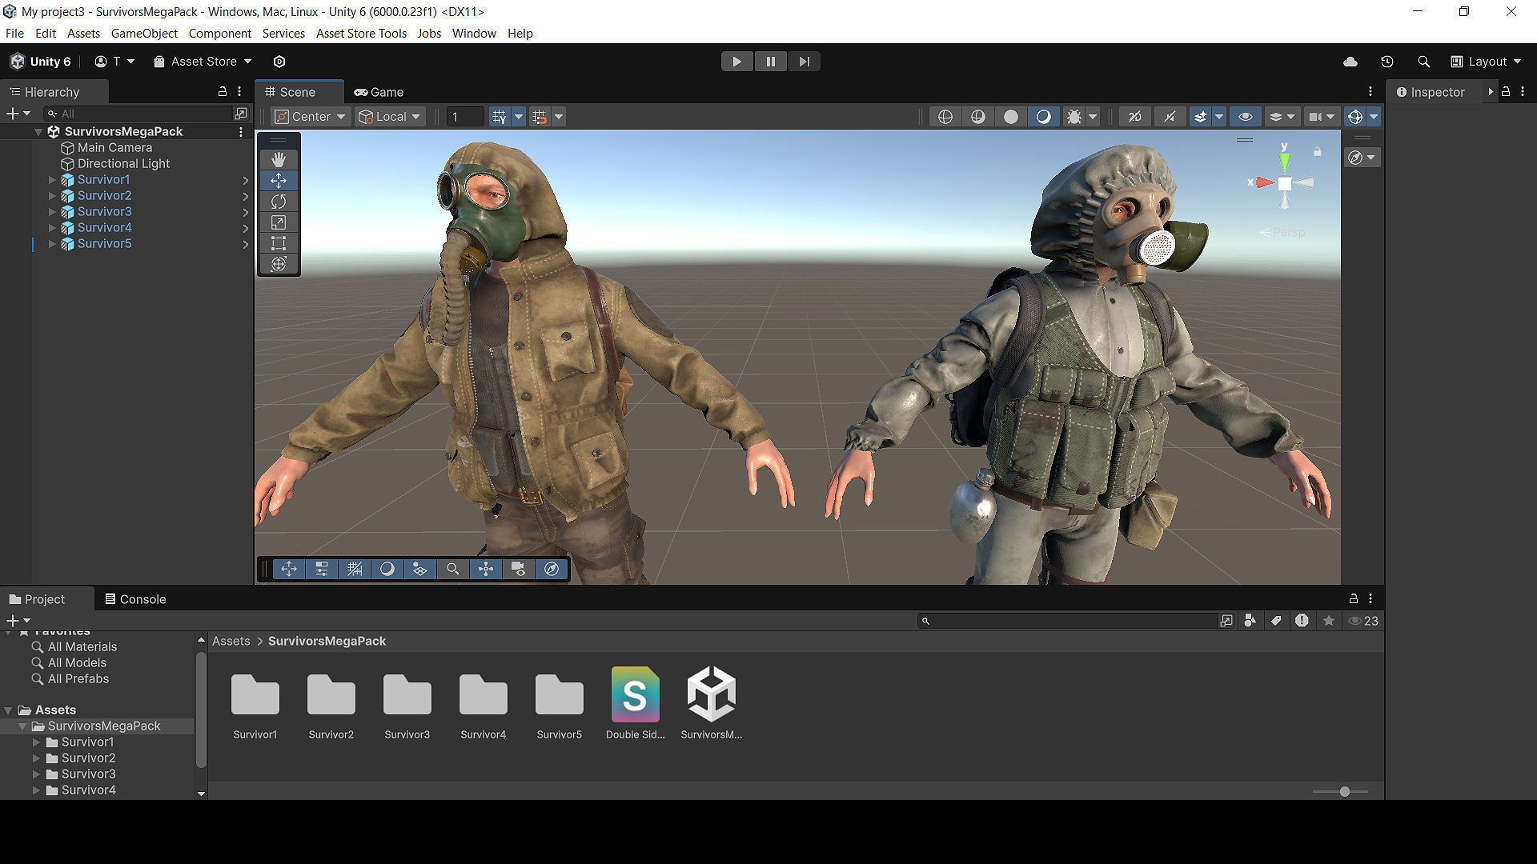
Task: Select the Rect transform tool
Action: pyautogui.click(x=279, y=243)
